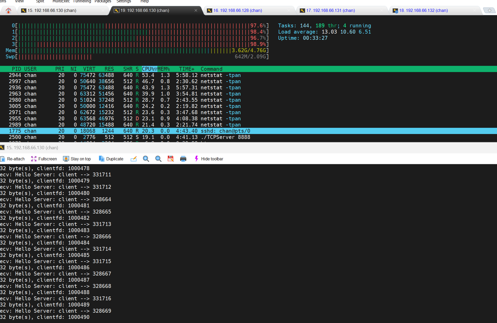
Task: Open the Settings menu
Action: point(124,1)
